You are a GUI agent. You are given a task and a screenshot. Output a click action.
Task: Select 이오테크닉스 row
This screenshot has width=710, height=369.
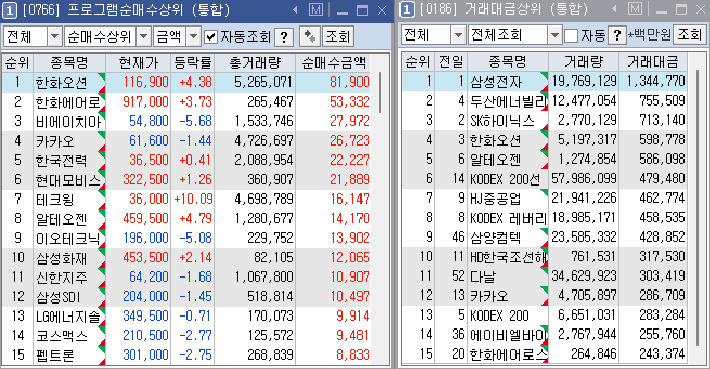[x=186, y=238]
